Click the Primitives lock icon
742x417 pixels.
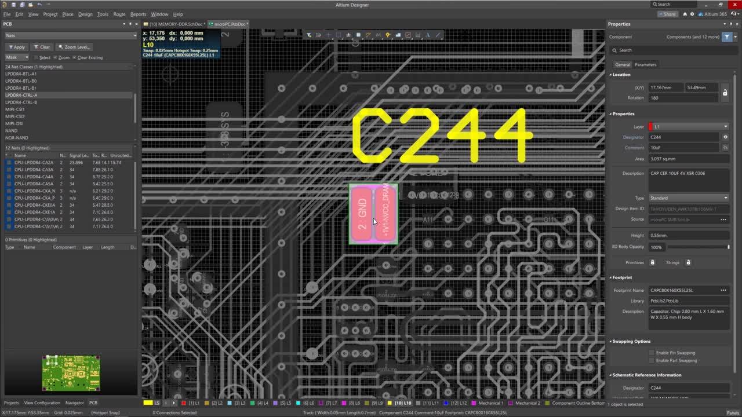point(652,262)
